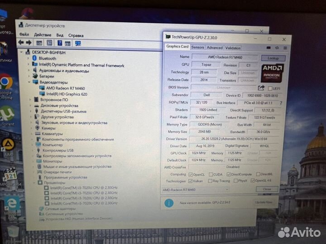The width and height of the screenshot is (326, 244).
Task: Select the Компьютер category
Action: (53, 145)
